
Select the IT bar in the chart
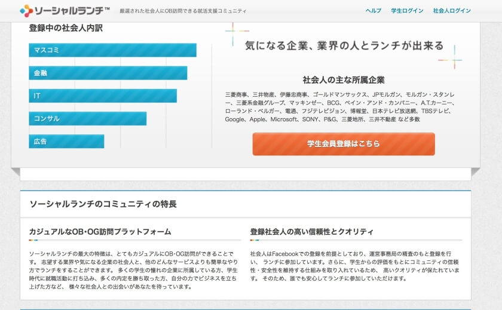[103, 96]
